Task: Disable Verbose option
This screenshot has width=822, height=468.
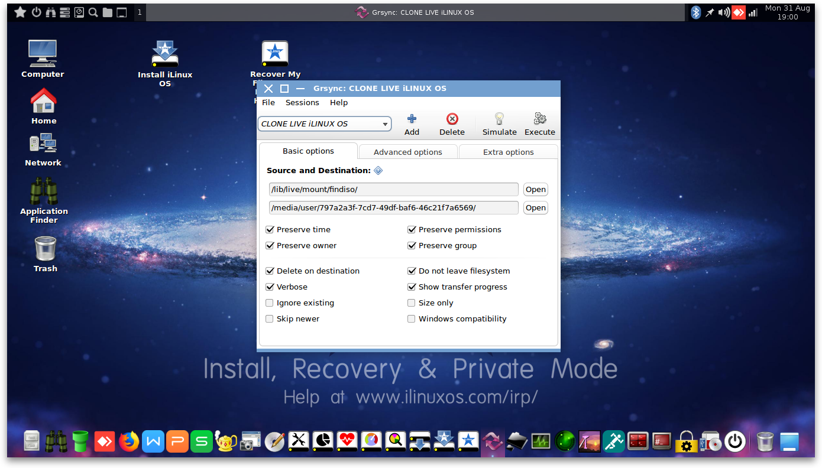Action: (x=270, y=287)
